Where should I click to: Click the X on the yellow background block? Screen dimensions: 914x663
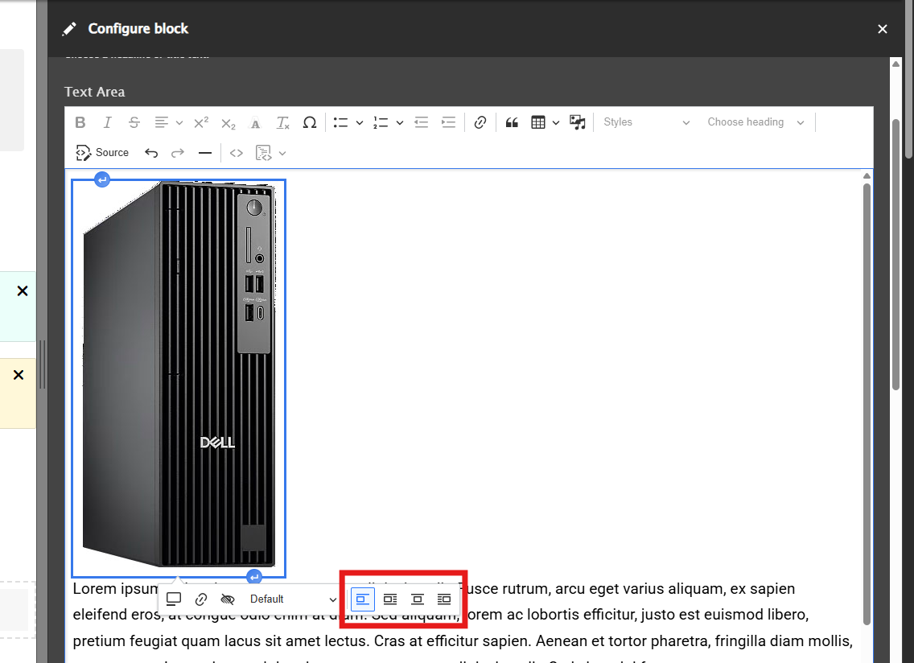(19, 375)
